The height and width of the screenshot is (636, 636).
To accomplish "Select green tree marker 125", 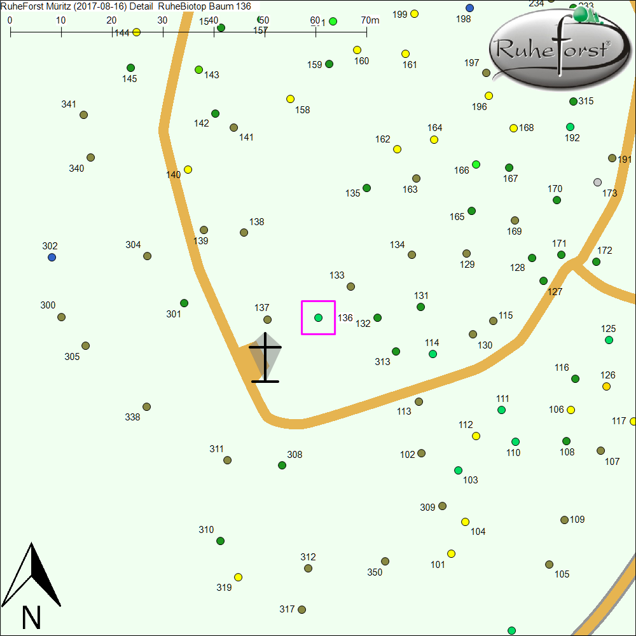I will [609, 340].
